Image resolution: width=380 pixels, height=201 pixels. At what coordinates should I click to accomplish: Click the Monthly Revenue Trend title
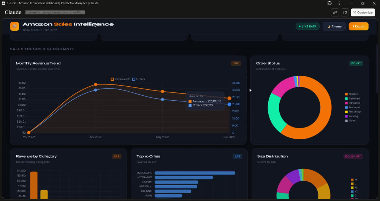(x=38, y=63)
